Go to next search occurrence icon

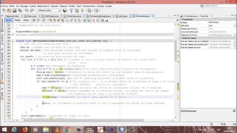click(59, 20)
